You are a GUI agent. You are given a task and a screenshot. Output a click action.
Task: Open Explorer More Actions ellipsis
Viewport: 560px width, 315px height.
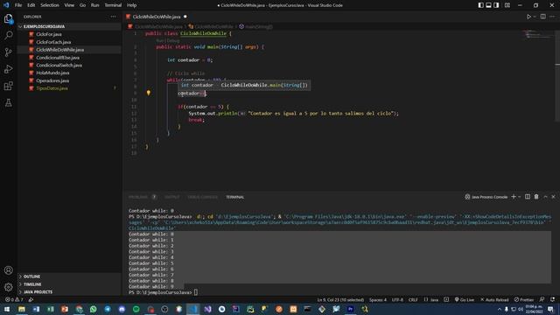click(113, 17)
